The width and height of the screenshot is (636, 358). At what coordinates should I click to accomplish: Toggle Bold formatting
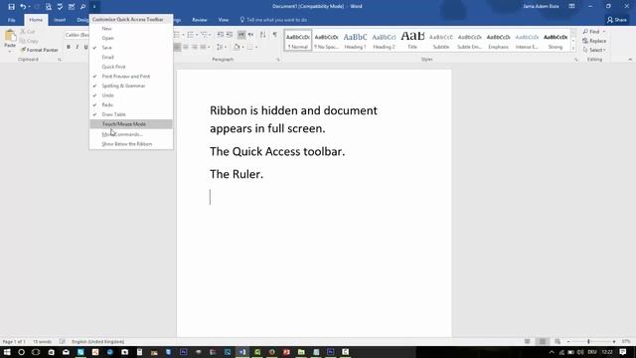click(x=69, y=47)
